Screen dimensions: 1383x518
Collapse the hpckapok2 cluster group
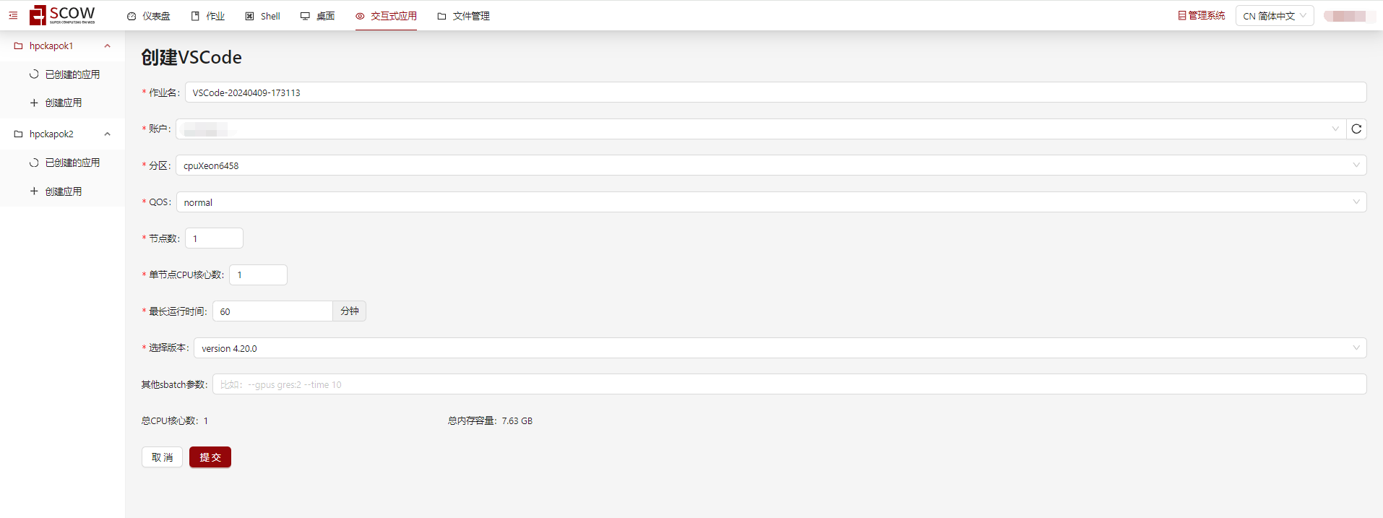click(62, 134)
